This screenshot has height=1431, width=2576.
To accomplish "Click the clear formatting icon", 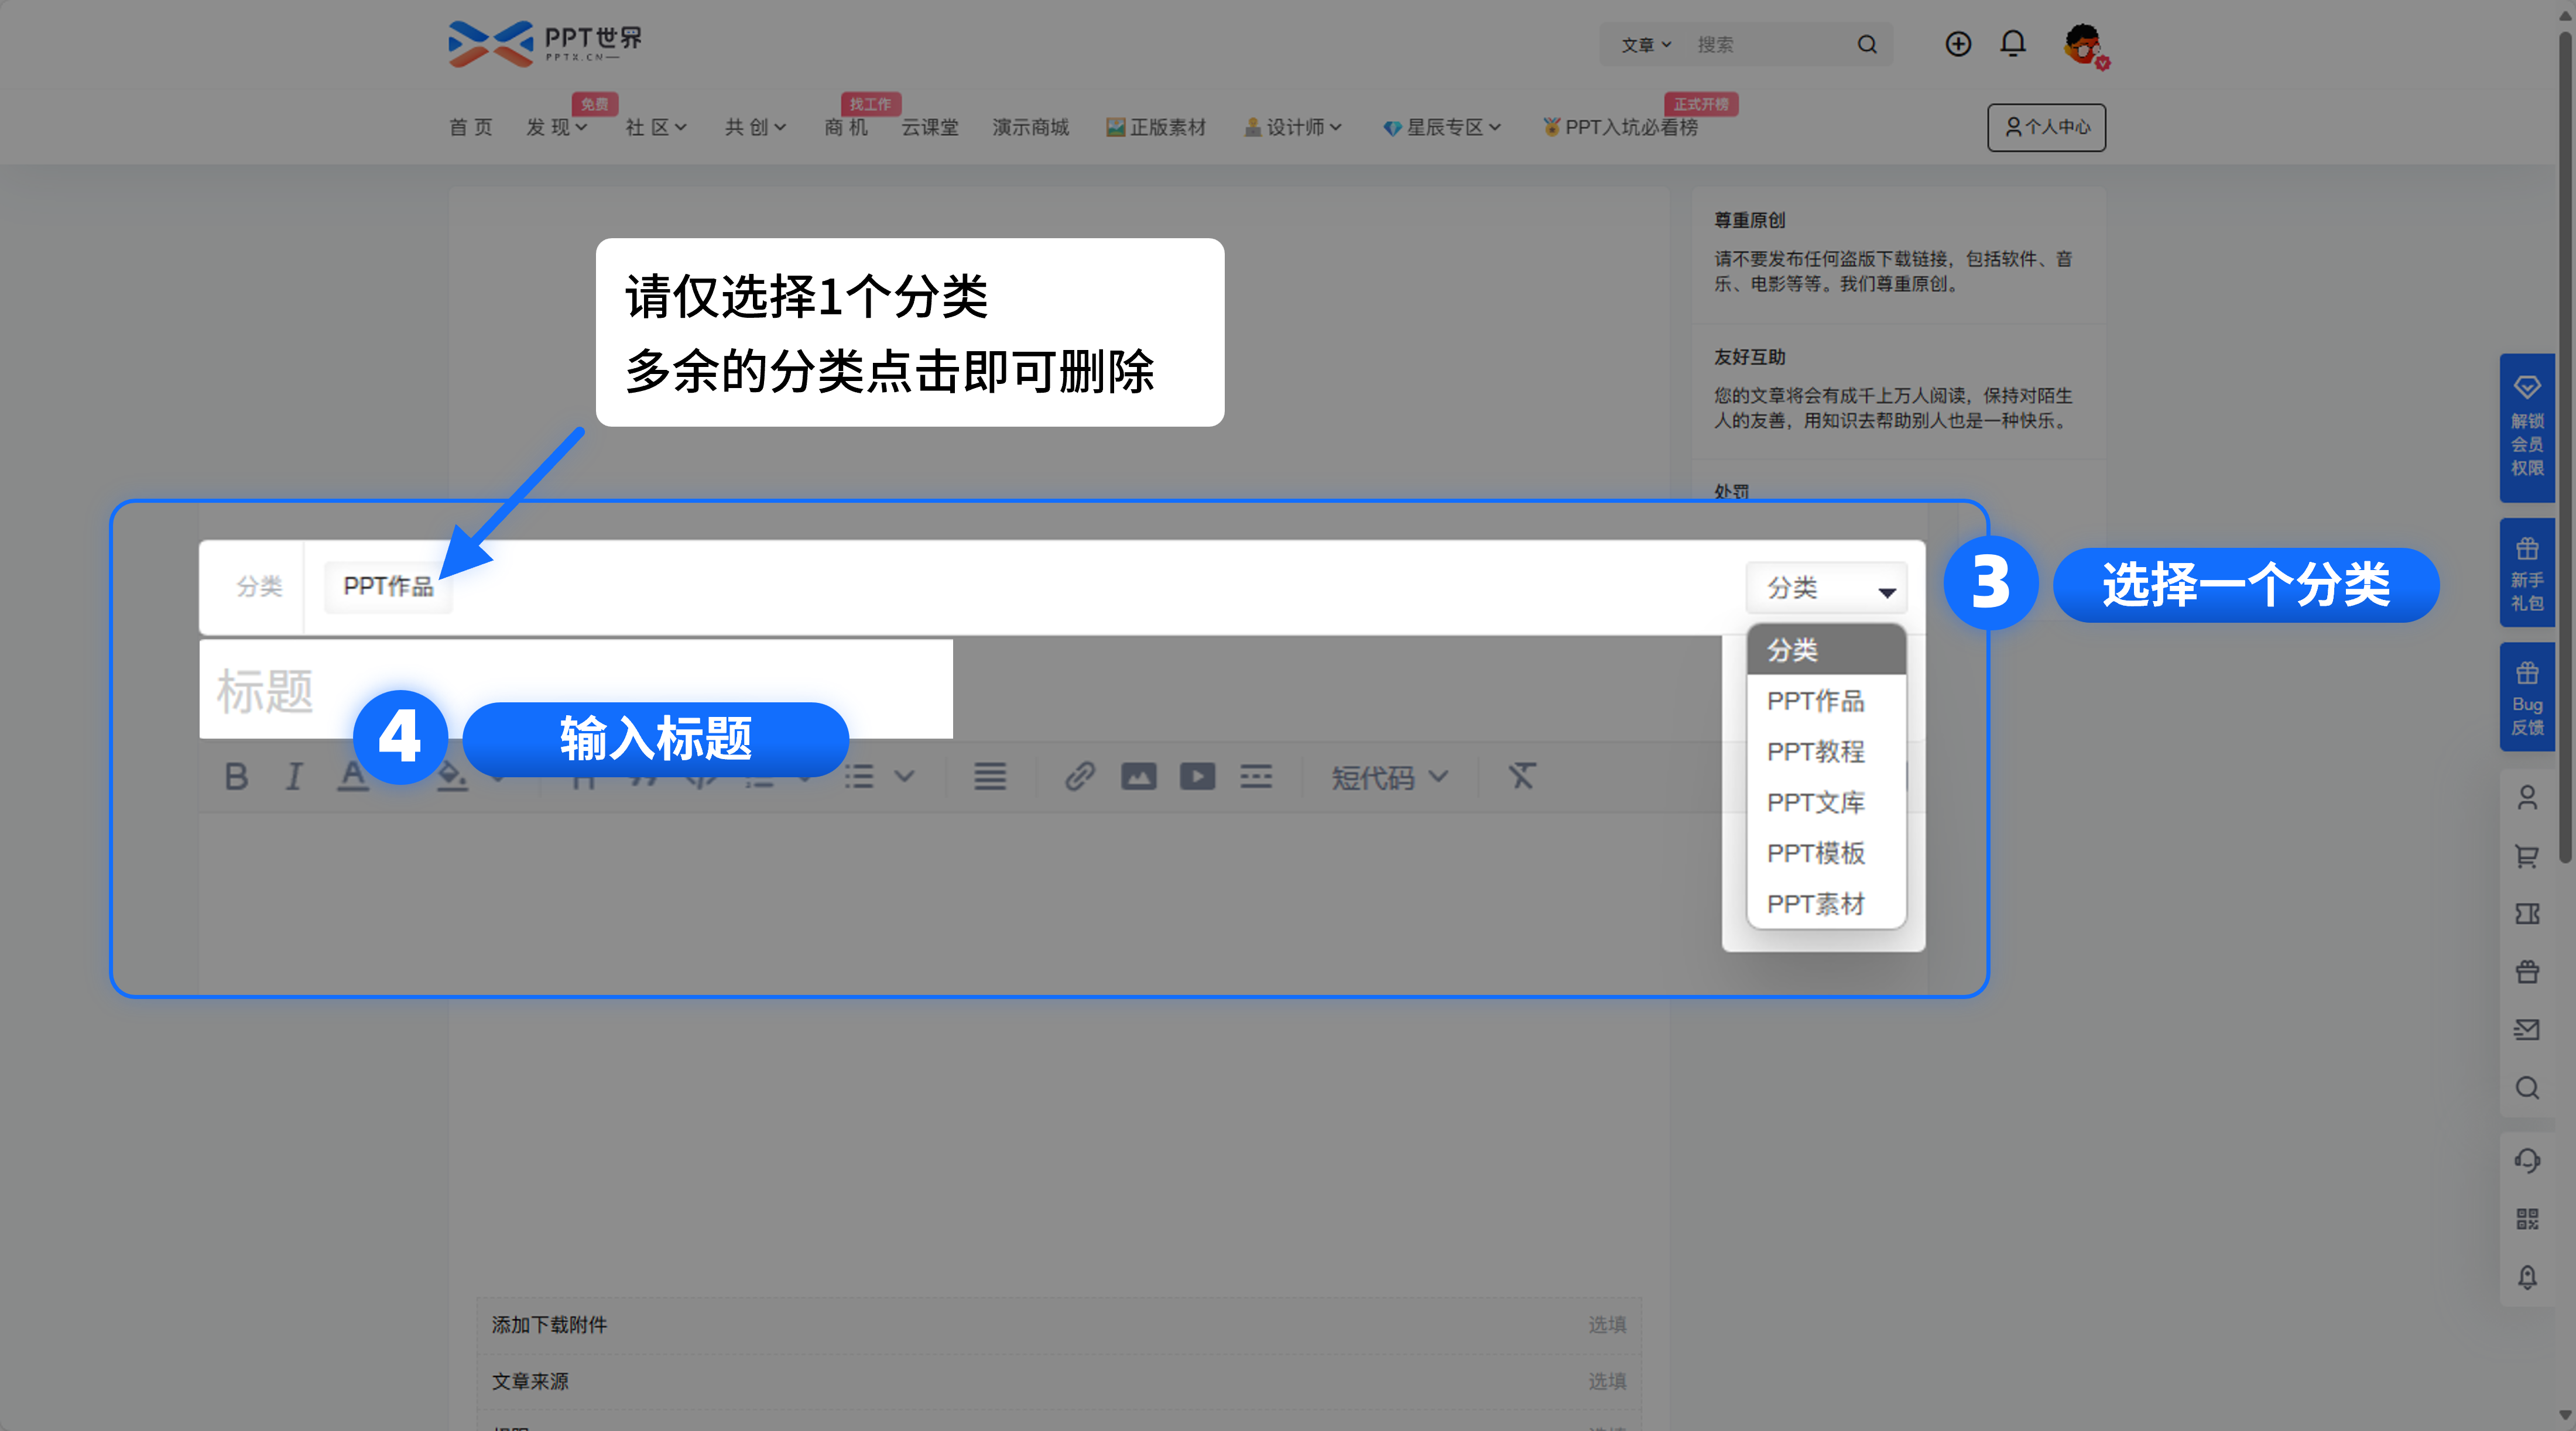I will (x=1522, y=776).
